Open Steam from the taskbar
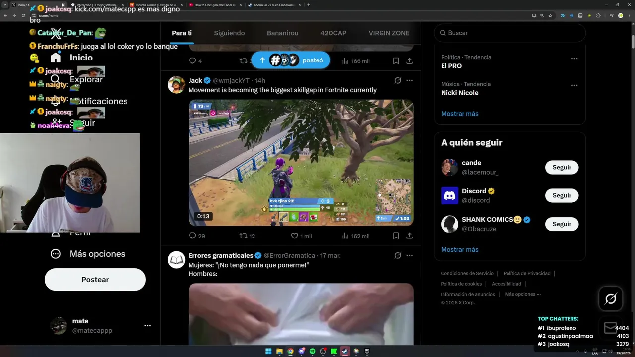This screenshot has height=357, width=635. click(345, 351)
